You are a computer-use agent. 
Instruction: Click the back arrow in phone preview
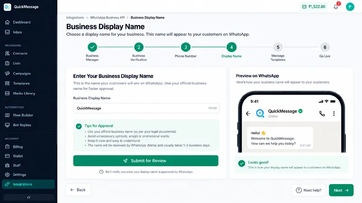tap(248, 114)
